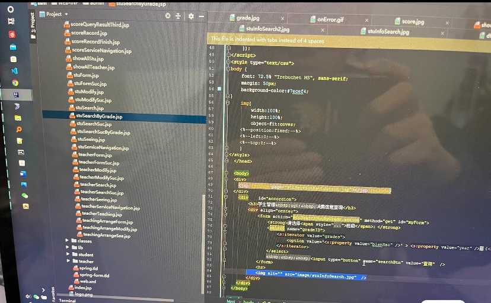Image resolution: width=491 pixels, height=303 pixels.
Task: Click the volume speaker icon at bottom left
Action: tap(28, 296)
